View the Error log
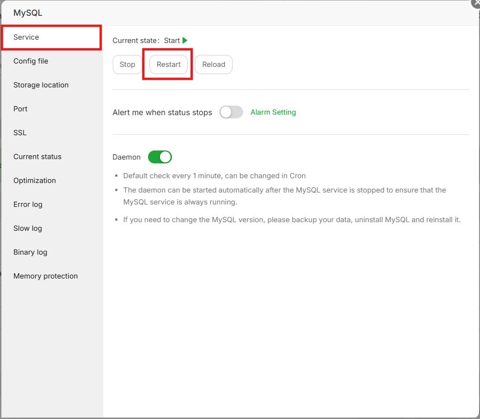The width and height of the screenshot is (480, 419). coord(28,204)
